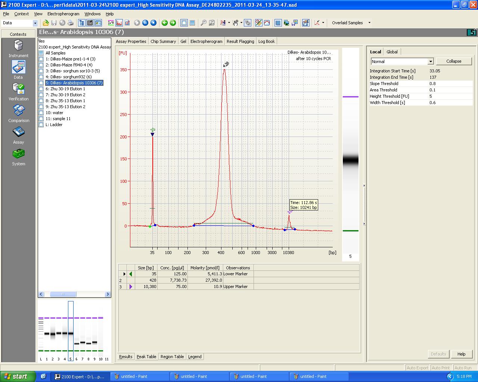
Task: Switch to the Gel tab
Action: tap(183, 41)
